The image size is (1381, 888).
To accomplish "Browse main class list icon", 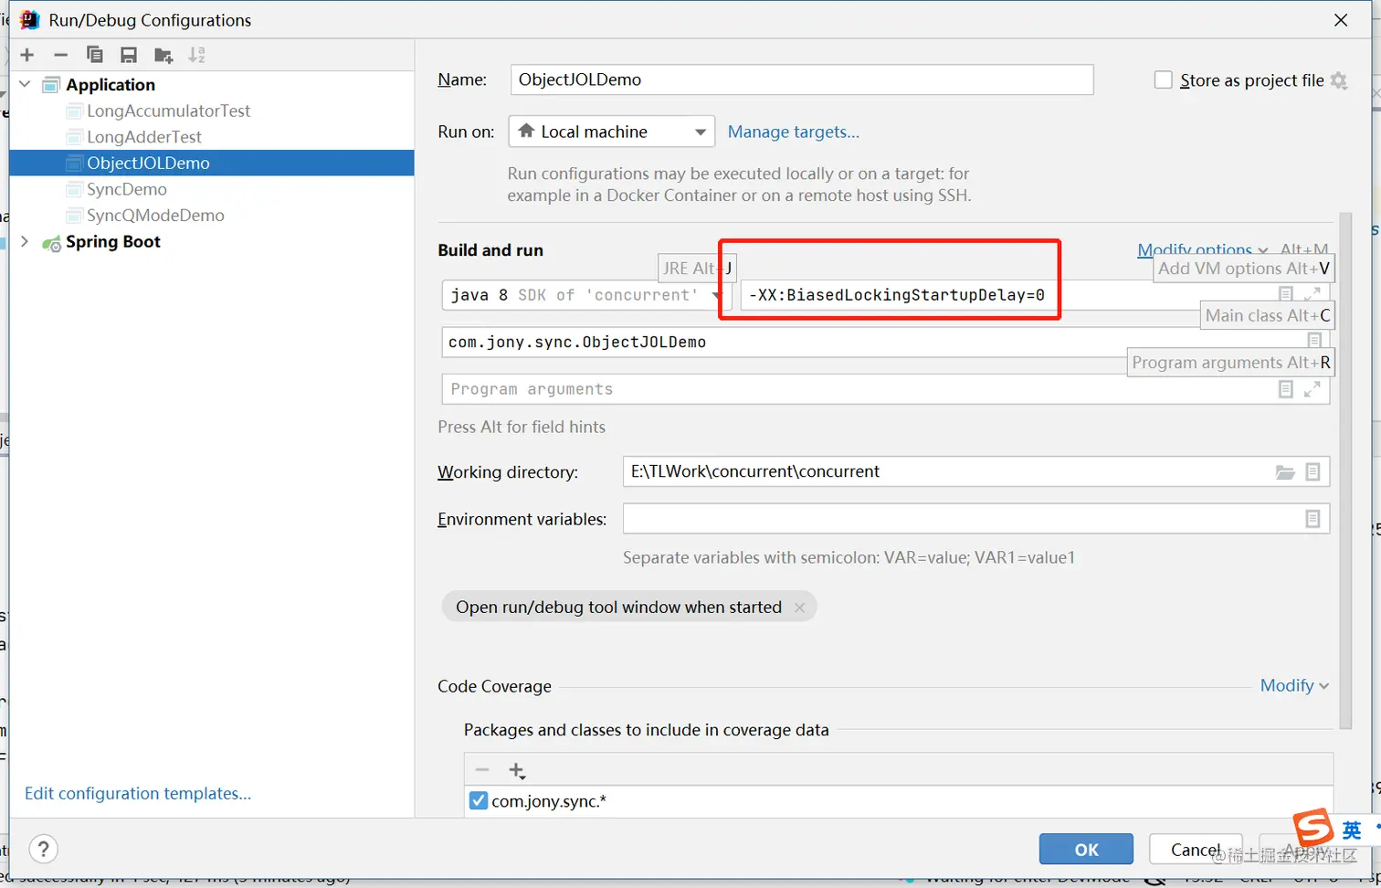I will [1315, 341].
